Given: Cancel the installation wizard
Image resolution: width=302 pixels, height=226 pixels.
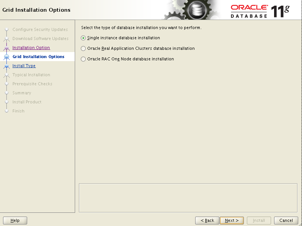Looking at the screenshot, I should [286, 220].
